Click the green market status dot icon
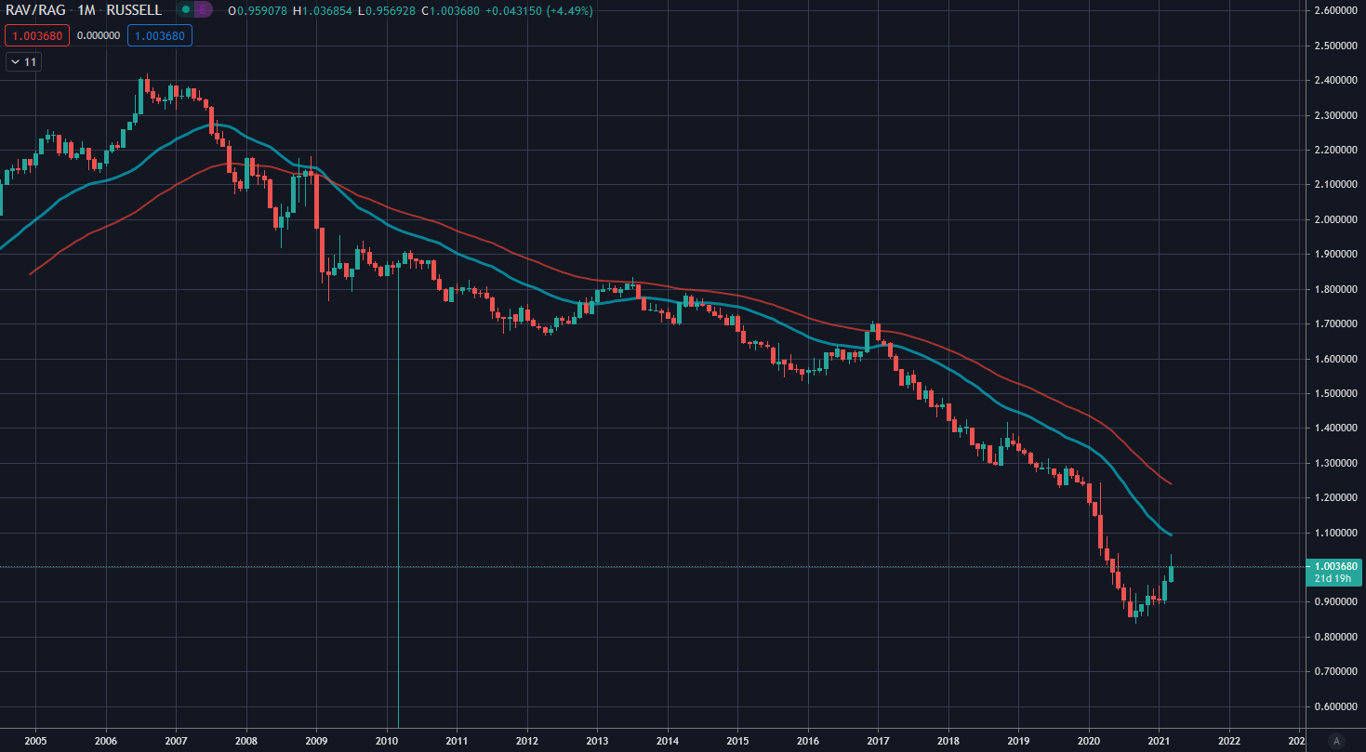The width and height of the screenshot is (1366, 752). 186,10
